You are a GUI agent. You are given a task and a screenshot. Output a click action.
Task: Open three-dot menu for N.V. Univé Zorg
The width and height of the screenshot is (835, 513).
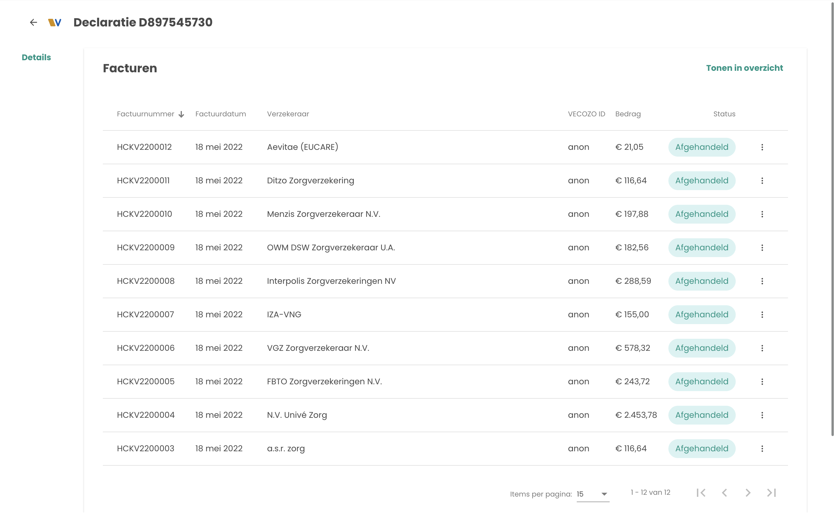pos(762,415)
